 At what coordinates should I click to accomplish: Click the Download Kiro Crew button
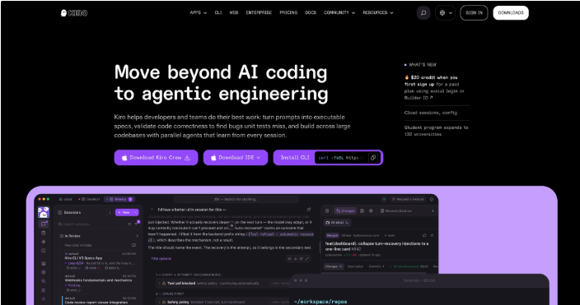[156, 157]
